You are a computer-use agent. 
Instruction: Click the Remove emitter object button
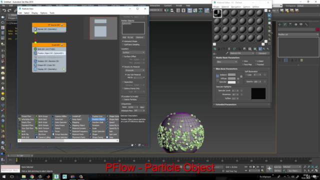click(x=139, y=37)
